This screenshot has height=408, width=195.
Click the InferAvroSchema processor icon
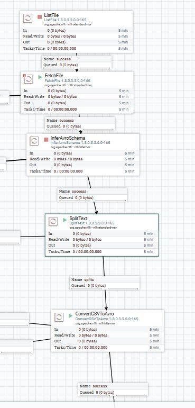(x=34, y=141)
